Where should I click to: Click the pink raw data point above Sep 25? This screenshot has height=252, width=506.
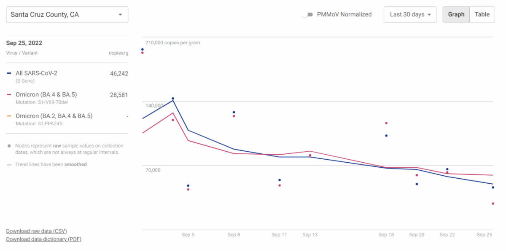tap(493, 204)
